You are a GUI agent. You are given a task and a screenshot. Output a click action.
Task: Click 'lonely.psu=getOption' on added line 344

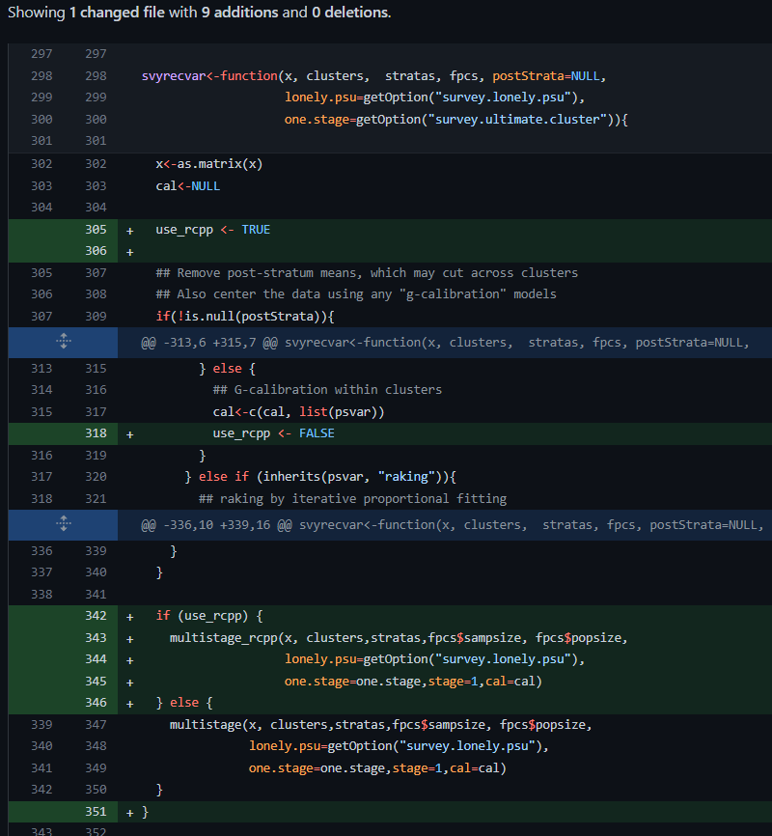(434, 659)
